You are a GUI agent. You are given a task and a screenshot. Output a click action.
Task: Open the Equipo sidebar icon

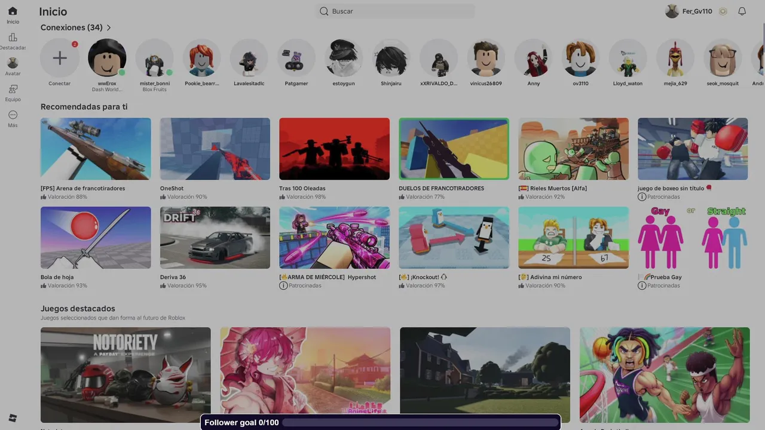13,89
